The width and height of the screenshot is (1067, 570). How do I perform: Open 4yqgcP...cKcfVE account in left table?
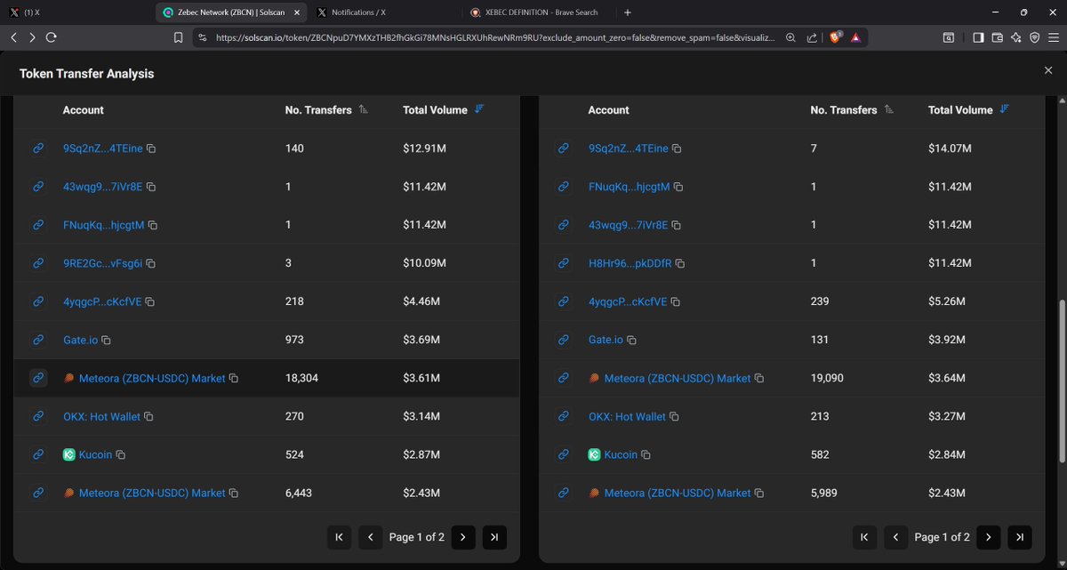point(102,301)
